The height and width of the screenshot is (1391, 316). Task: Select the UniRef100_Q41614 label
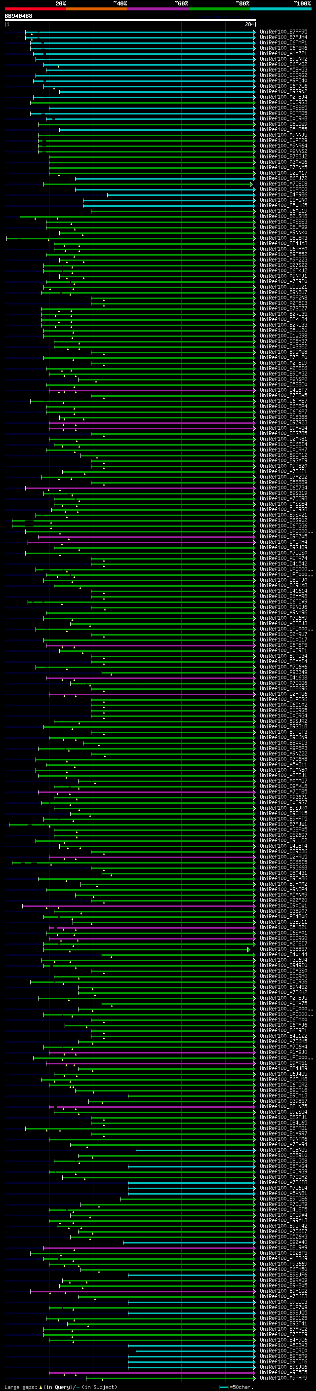coord(283,591)
